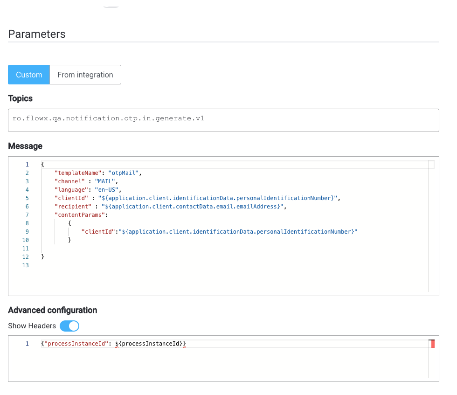Image resolution: width=457 pixels, height=395 pixels.
Task: Click line number 13 in Message gutter
Action: click(x=26, y=265)
